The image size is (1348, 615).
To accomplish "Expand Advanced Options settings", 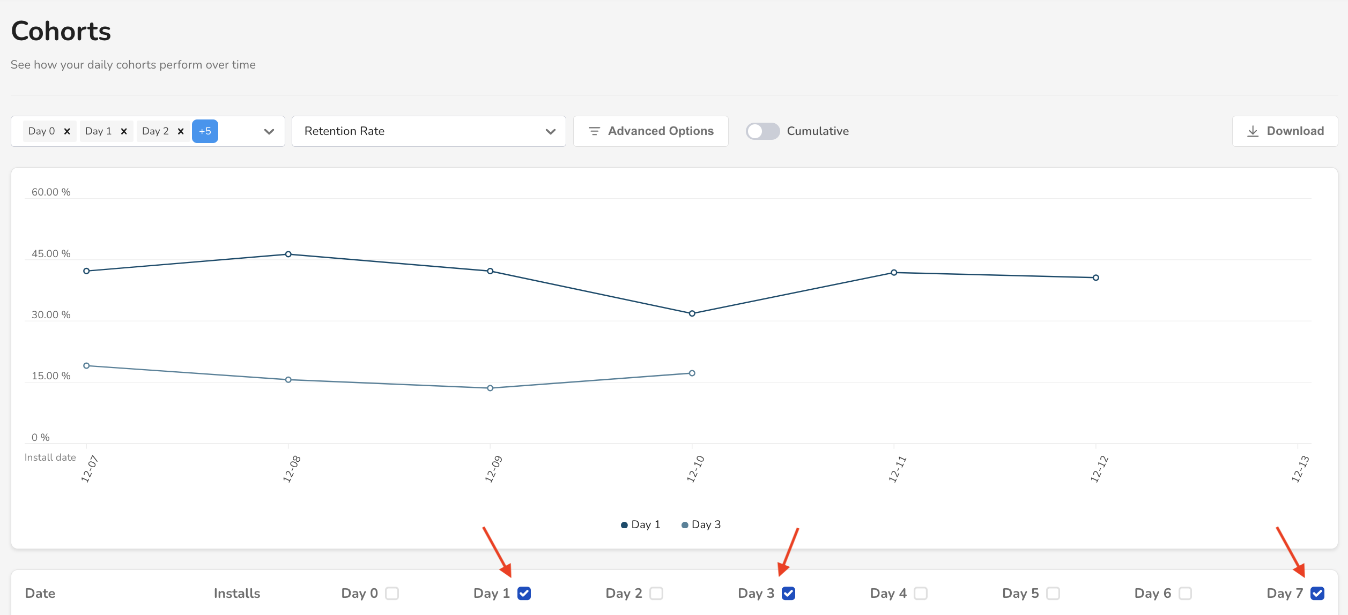I will click(x=651, y=131).
